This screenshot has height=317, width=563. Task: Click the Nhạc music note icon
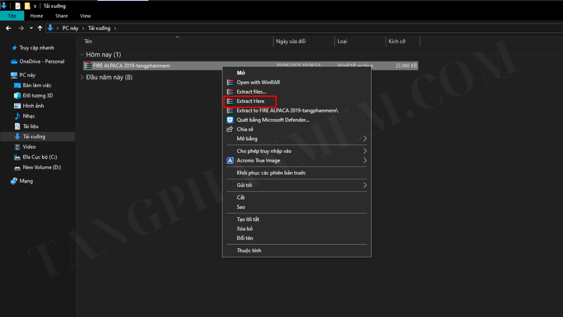point(17,116)
